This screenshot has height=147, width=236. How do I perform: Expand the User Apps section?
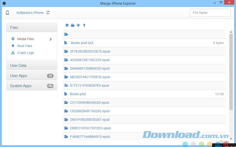click(32, 76)
